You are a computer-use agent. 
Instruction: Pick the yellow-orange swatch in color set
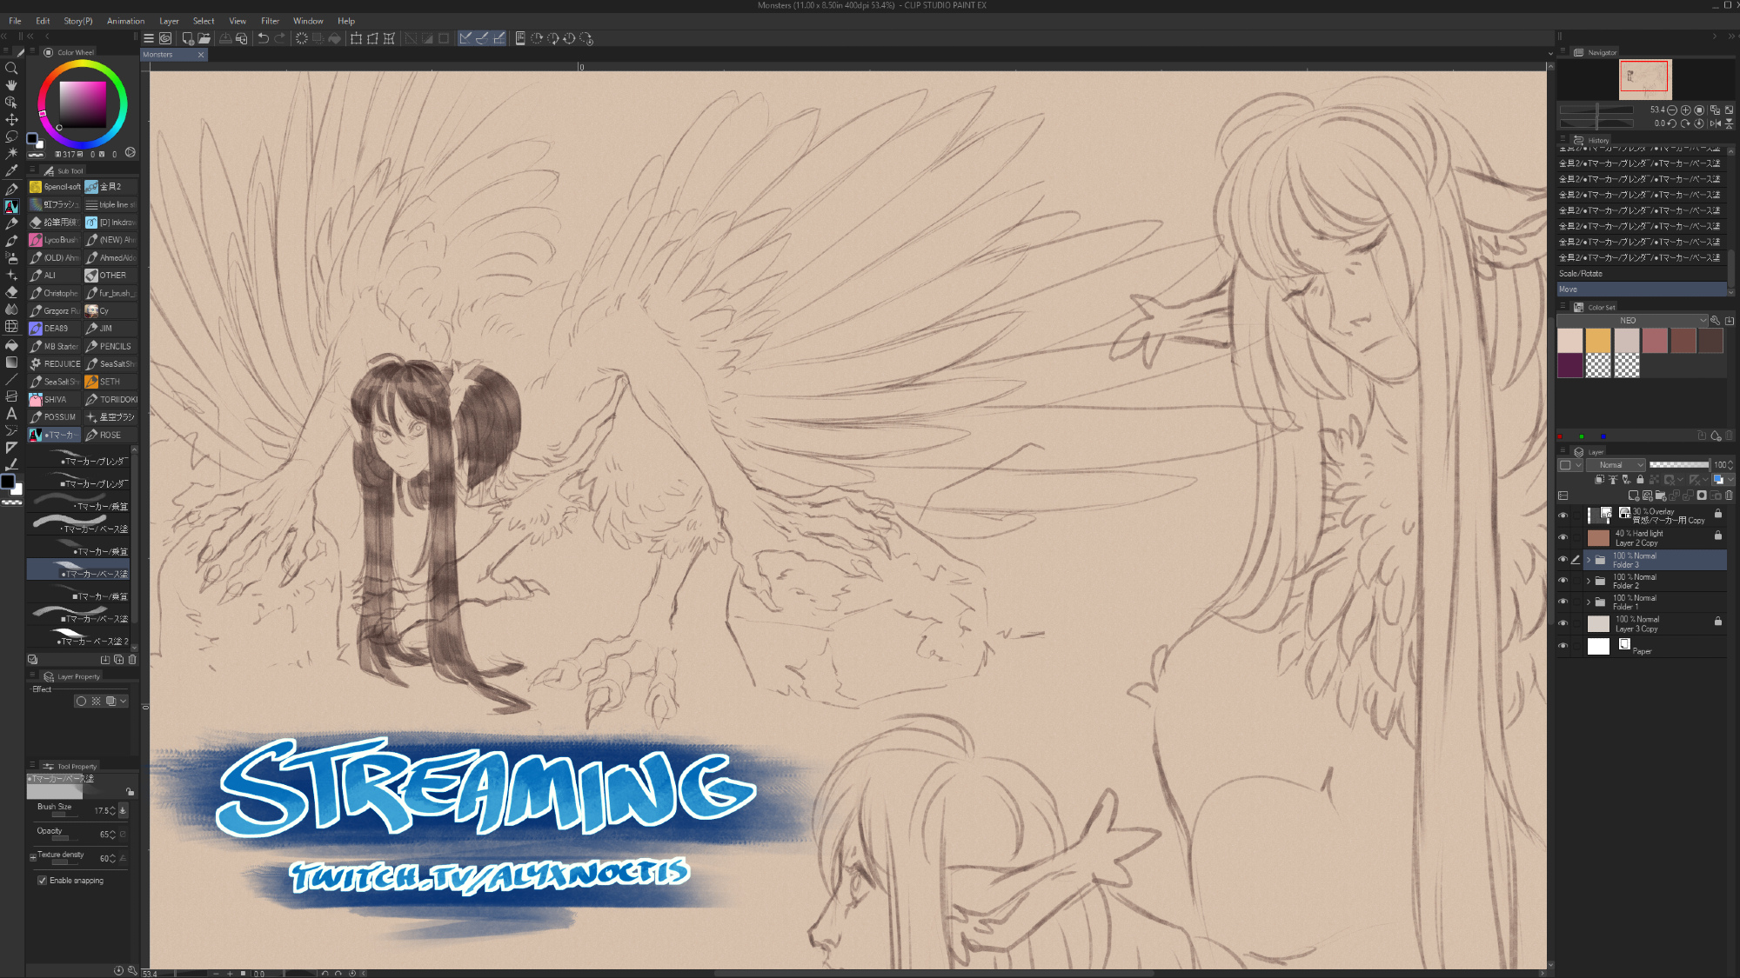pyautogui.click(x=1597, y=341)
